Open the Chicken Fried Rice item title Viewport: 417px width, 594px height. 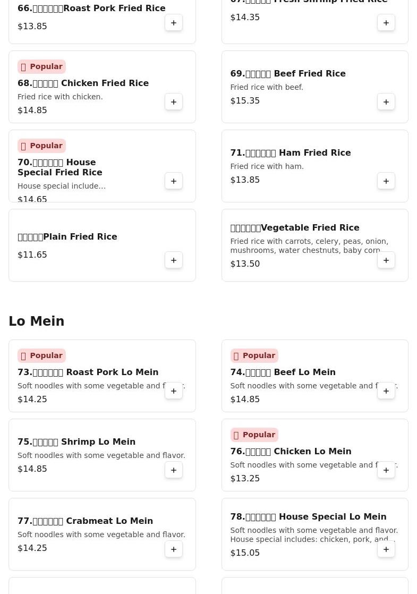(x=83, y=83)
